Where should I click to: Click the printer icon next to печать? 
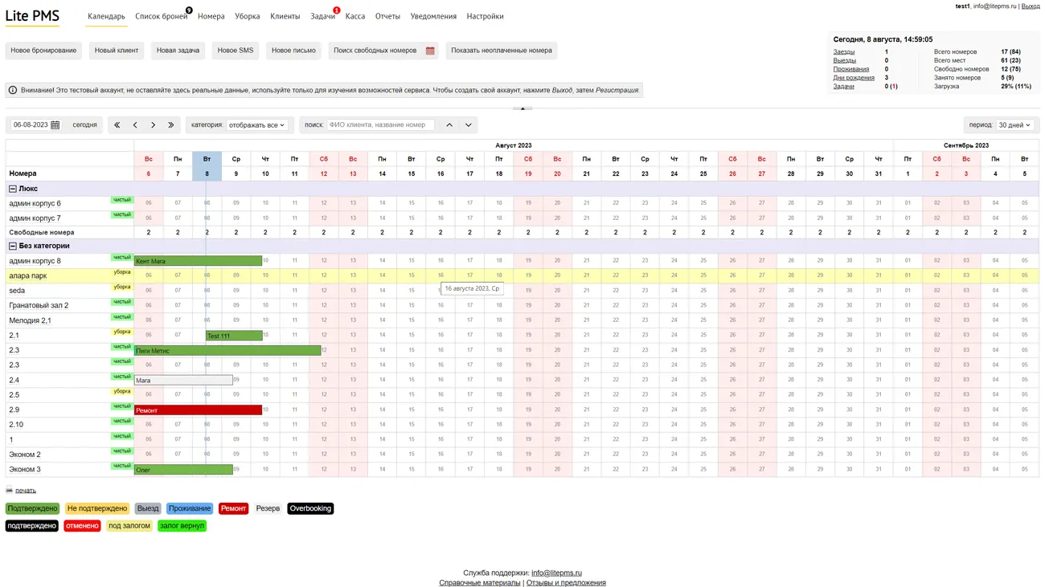click(x=10, y=491)
